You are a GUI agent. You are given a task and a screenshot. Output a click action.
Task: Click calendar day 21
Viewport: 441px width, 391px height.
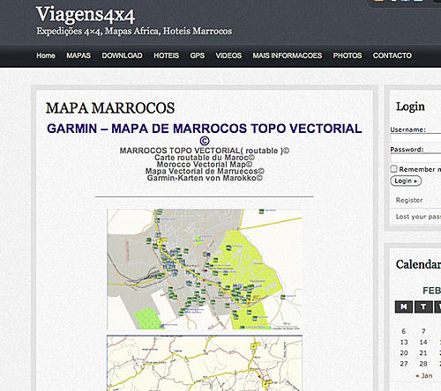click(x=423, y=353)
